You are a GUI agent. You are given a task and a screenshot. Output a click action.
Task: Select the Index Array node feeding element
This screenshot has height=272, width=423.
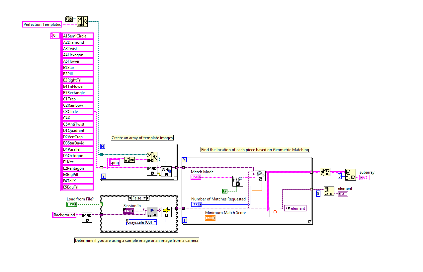click(329, 191)
